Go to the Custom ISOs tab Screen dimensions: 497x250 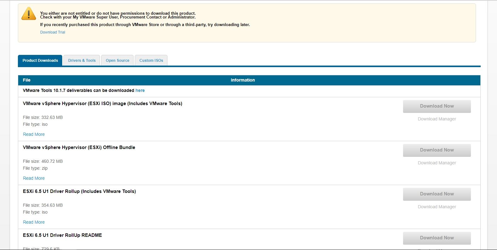[x=151, y=61]
